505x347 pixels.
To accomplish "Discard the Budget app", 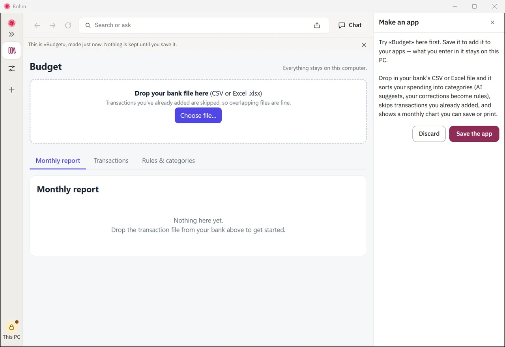I will 429,134.
